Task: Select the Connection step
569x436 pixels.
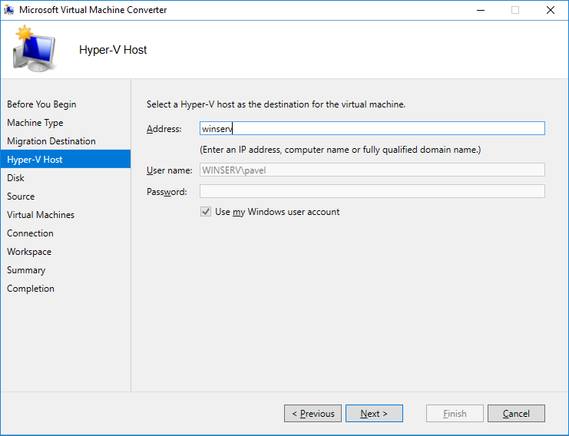Action: (x=30, y=233)
